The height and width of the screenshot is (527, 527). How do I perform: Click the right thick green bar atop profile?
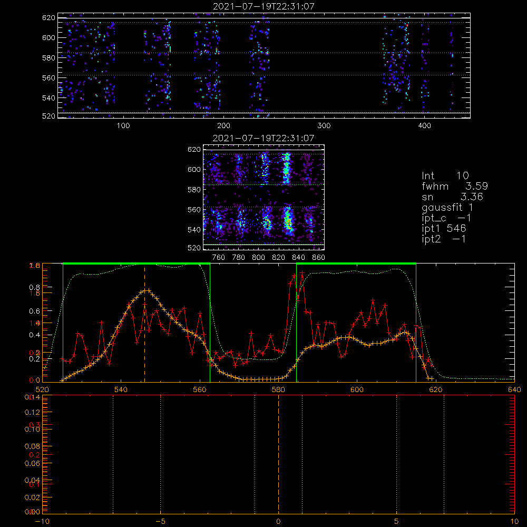[x=356, y=264]
